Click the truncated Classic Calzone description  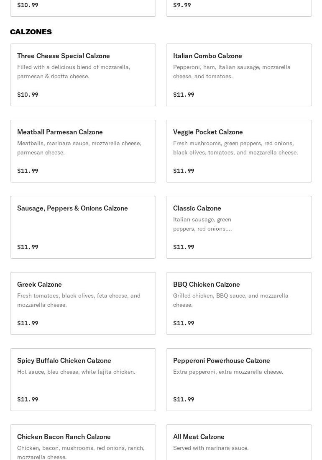coord(202,224)
